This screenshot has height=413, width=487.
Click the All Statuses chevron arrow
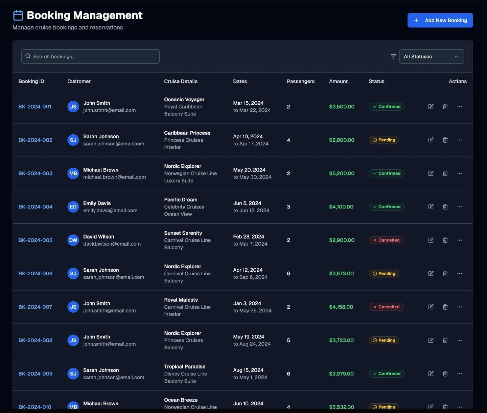456,57
